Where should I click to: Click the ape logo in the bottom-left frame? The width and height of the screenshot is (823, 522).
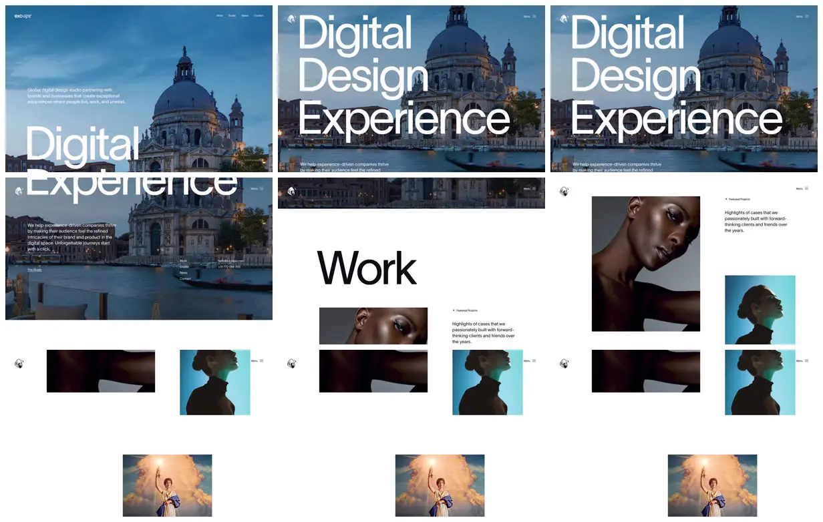click(19, 364)
